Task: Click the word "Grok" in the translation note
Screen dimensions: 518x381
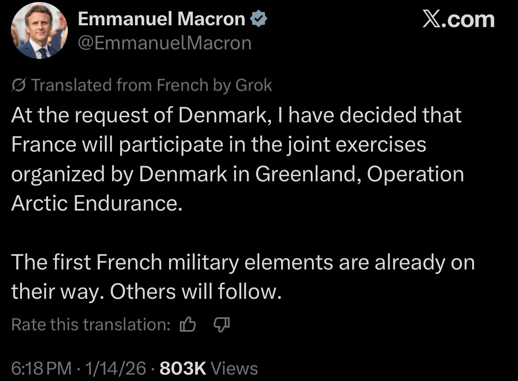Action: (x=254, y=85)
